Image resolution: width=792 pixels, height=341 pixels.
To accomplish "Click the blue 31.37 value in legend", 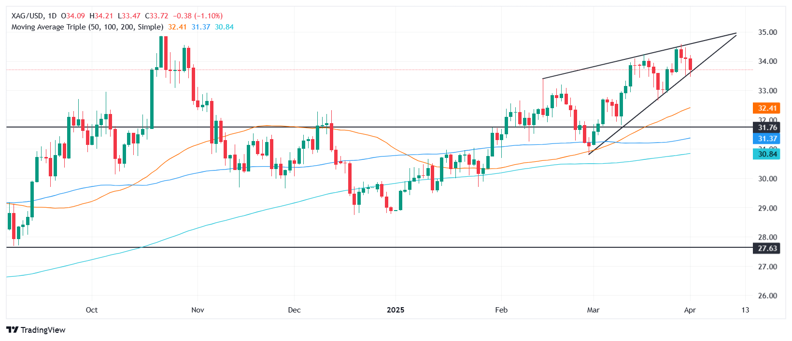I will tap(201, 27).
